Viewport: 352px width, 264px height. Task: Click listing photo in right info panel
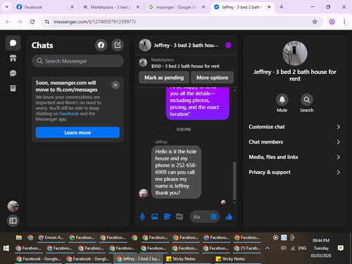click(295, 54)
